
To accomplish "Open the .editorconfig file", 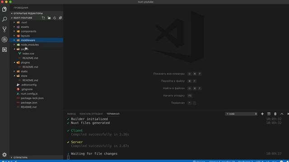I will pyautogui.click(x=37, y=85).
